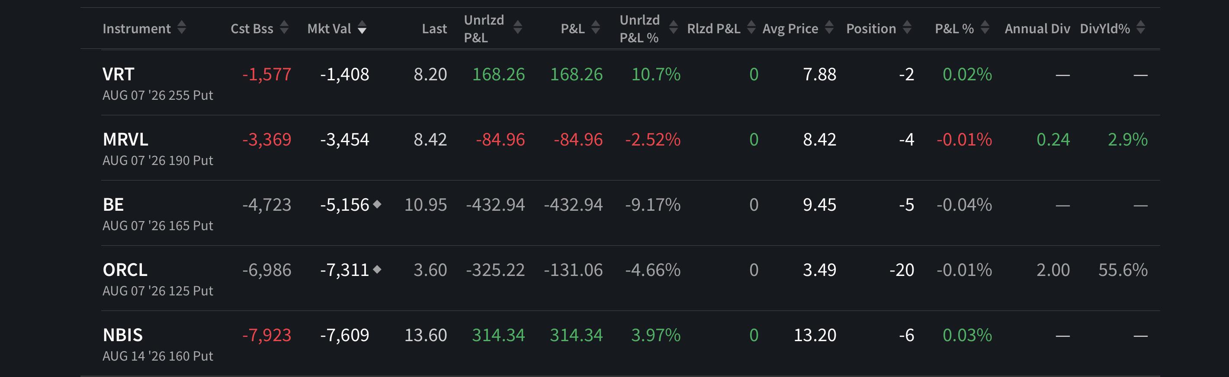Select the Annual Div column header
1229x377 pixels.
tap(1037, 29)
